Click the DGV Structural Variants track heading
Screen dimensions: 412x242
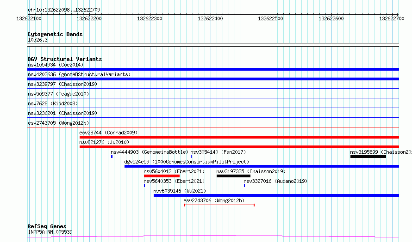point(65,59)
